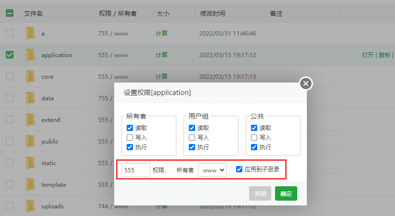Click the data folder icon
Viewport: 395px width, 216px height.
tap(31, 98)
